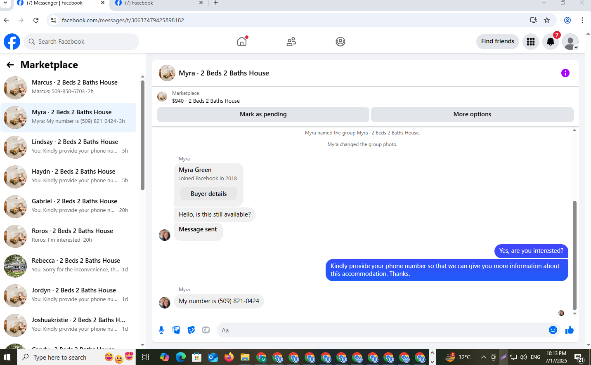Click the Facebook logo
Screen dimensions: 591x365
(x=12, y=42)
